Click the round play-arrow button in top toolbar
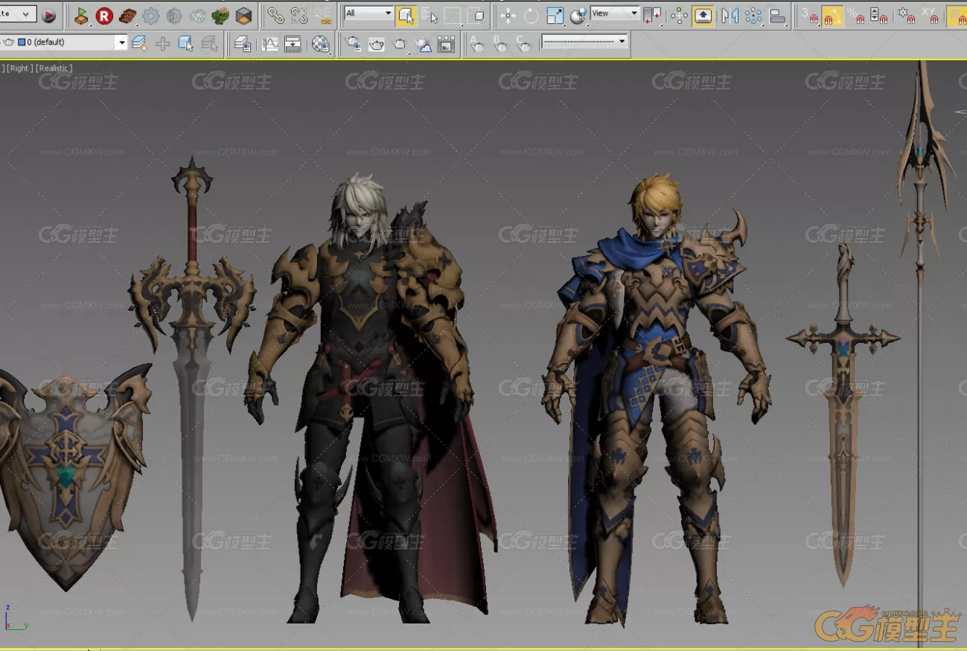Image resolution: width=967 pixels, height=651 pixels. click(49, 16)
